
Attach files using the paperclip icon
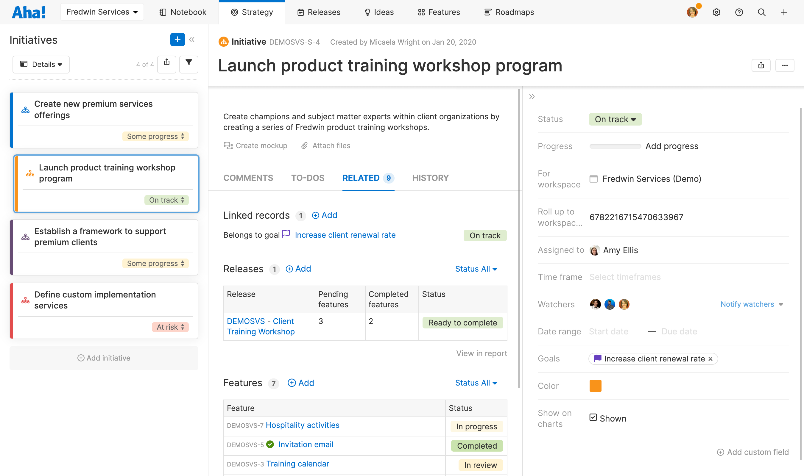pyautogui.click(x=304, y=145)
